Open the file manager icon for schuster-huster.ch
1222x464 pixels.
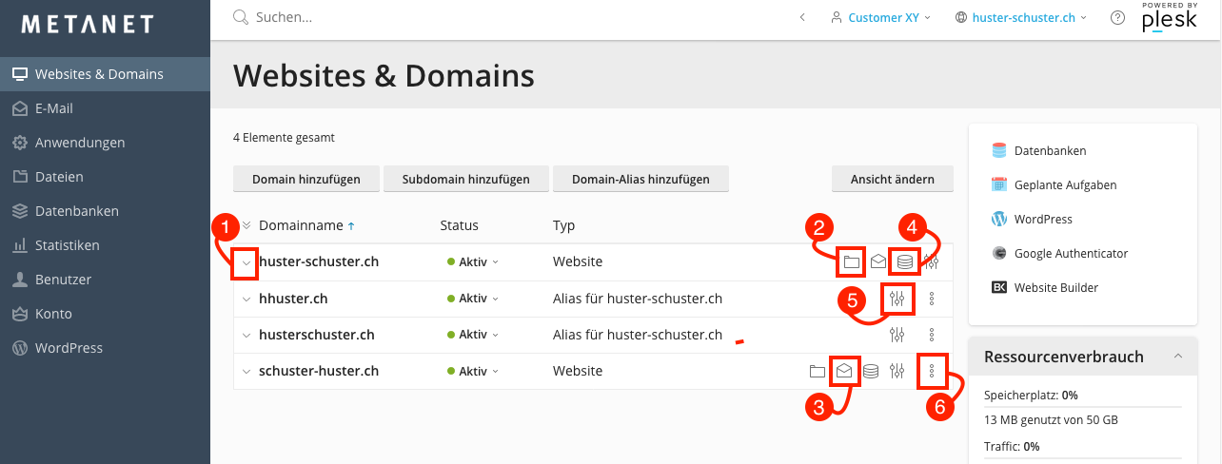817,371
